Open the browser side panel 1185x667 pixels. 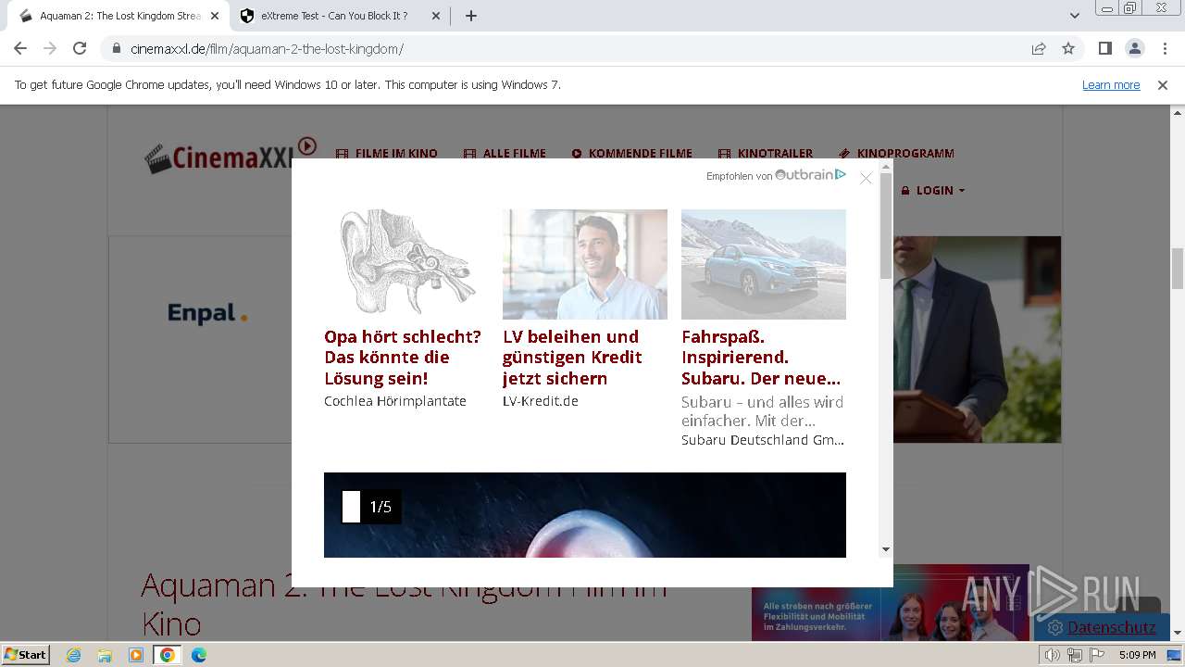(x=1104, y=49)
